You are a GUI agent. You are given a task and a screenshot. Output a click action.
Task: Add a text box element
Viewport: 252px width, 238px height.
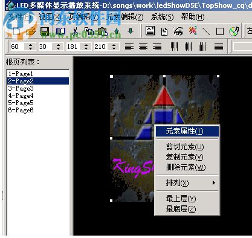pyautogui.click(x=150, y=31)
